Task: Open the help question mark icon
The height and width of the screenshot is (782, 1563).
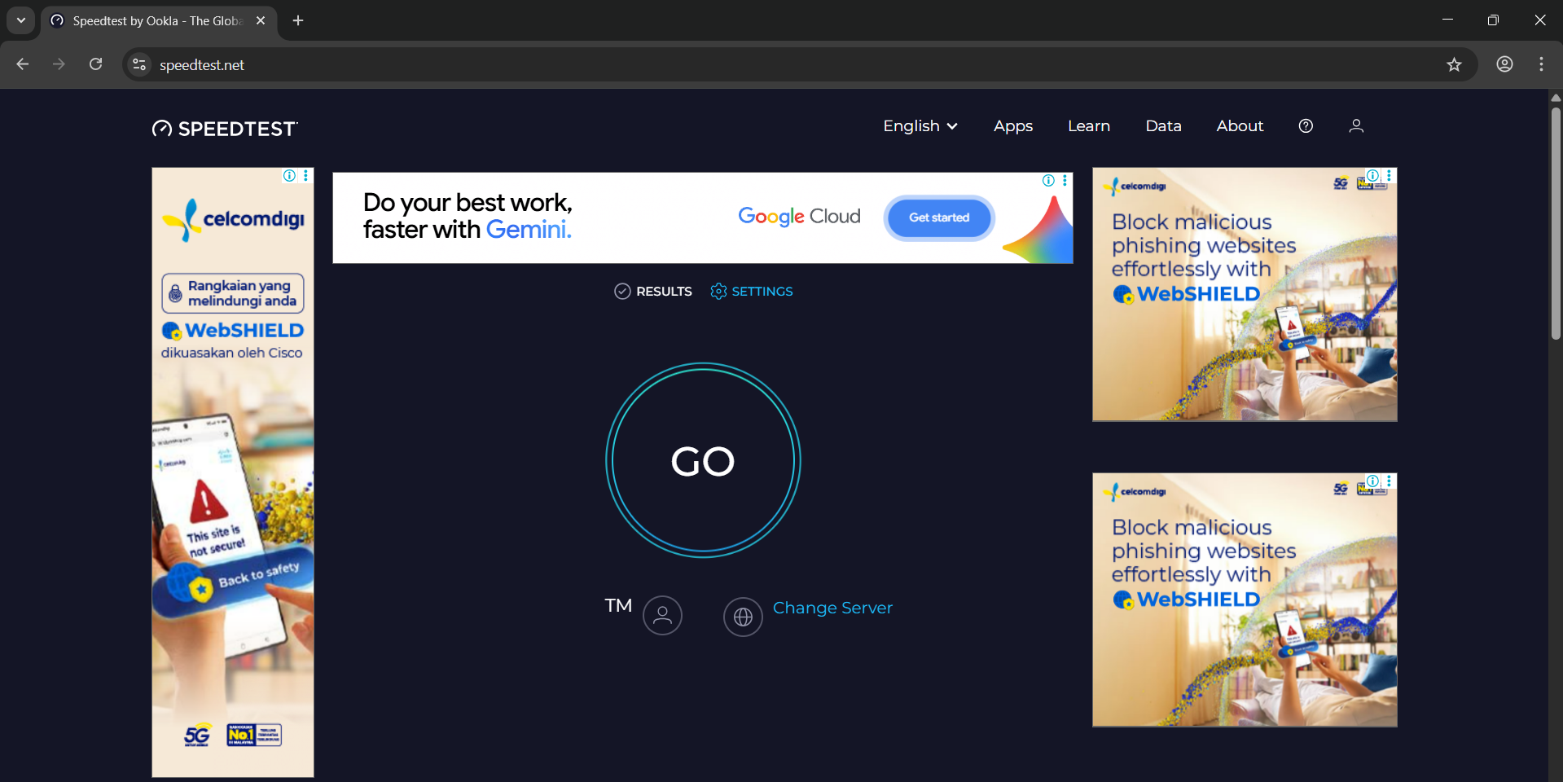Action: pos(1306,126)
